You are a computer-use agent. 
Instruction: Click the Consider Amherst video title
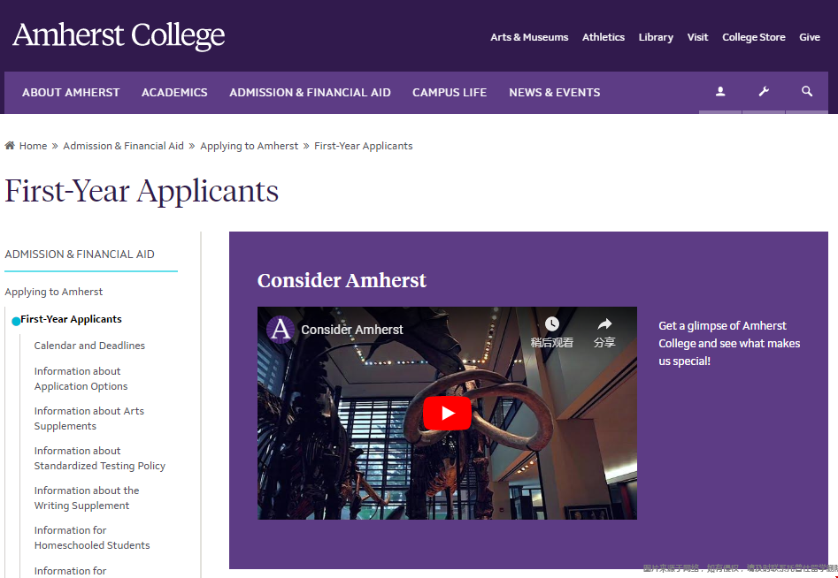click(351, 330)
